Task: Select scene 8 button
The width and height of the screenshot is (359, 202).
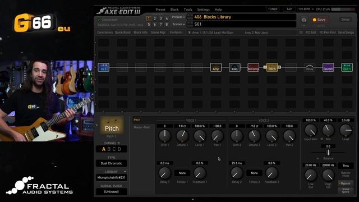Action: pos(167,24)
